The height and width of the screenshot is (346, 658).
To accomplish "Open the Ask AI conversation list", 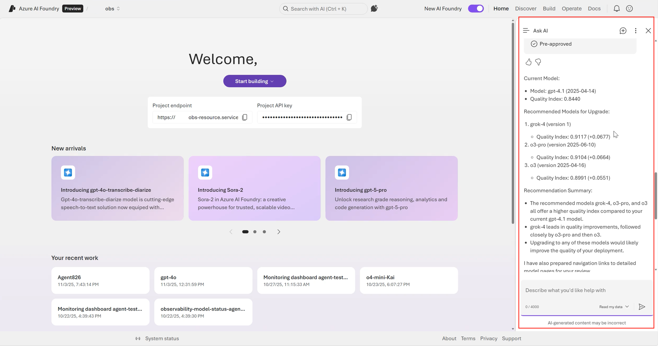I will 526,30.
